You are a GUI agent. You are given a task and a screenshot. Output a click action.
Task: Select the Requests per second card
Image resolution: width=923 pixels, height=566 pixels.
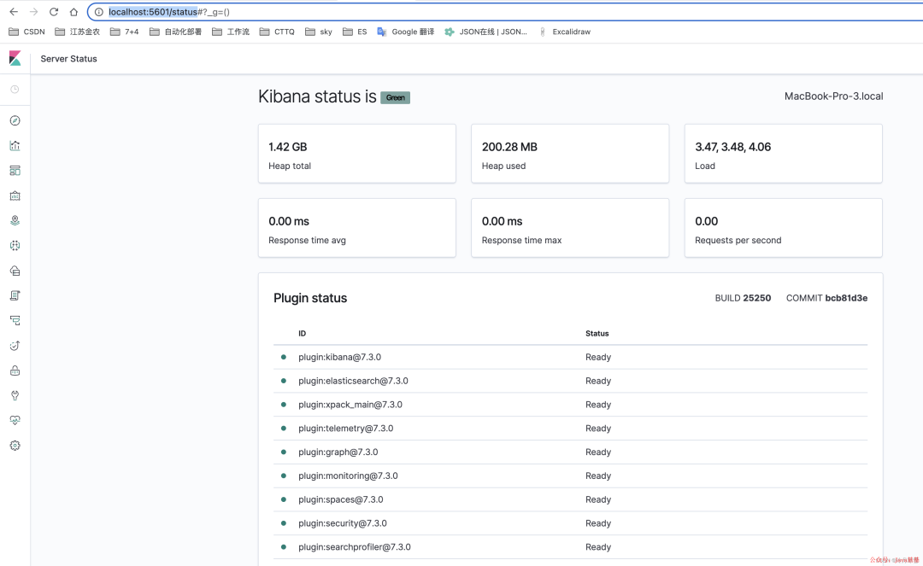783,227
